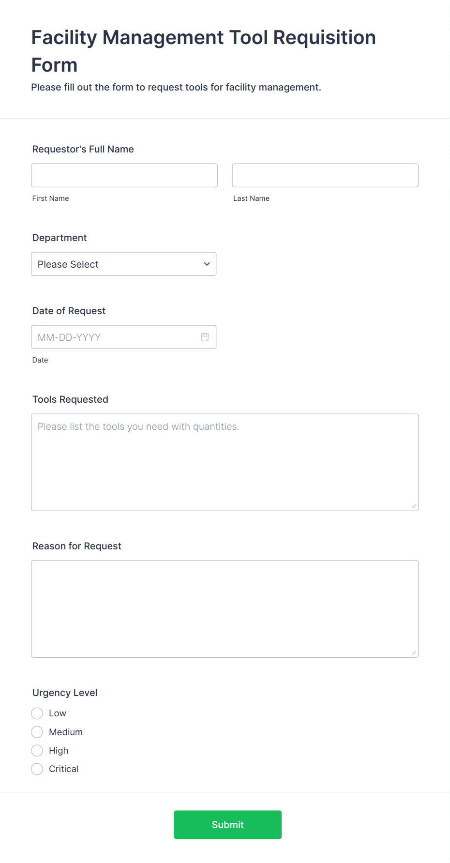Submit the requisition form
This screenshot has height=863, width=450.
227,824
